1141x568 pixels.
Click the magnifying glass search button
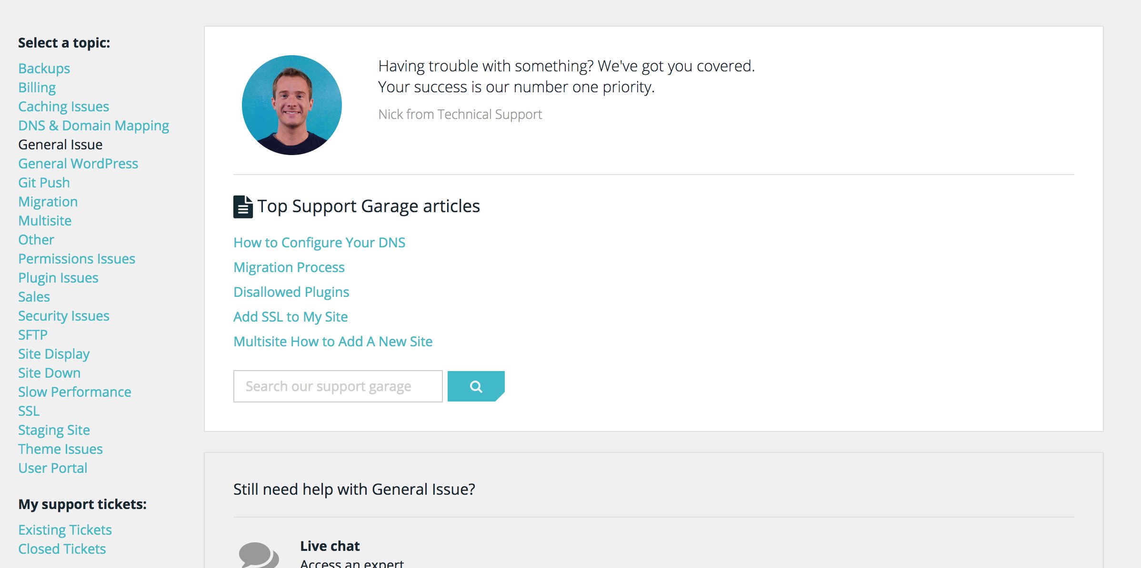[x=476, y=386]
